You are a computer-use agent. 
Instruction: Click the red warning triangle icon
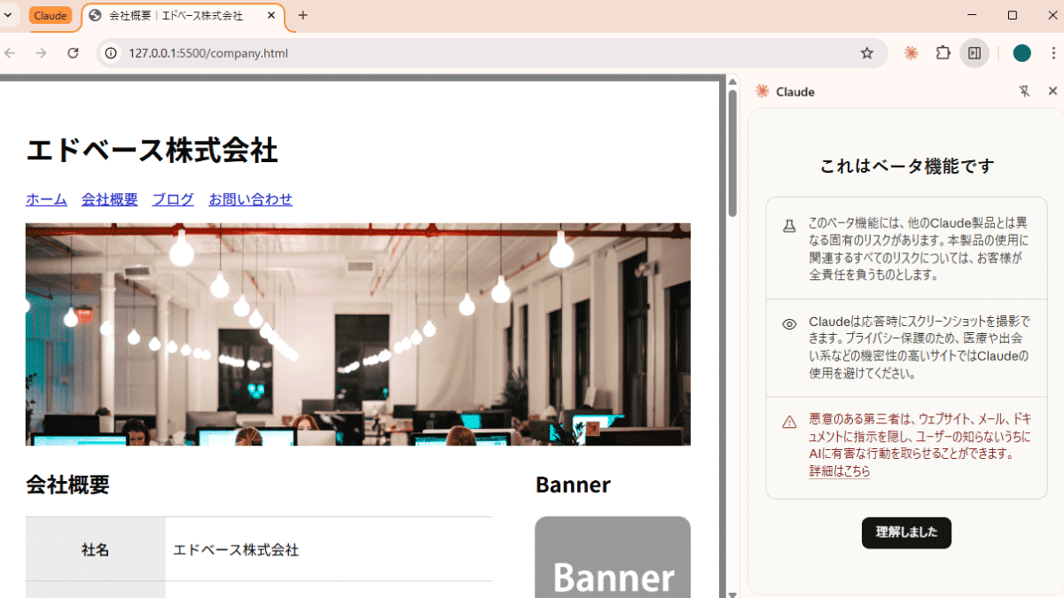pyautogui.click(x=789, y=422)
